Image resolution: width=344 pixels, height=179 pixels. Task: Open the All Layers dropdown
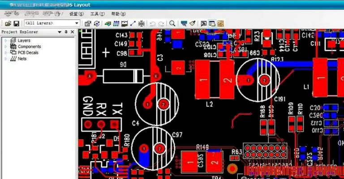pos(77,23)
